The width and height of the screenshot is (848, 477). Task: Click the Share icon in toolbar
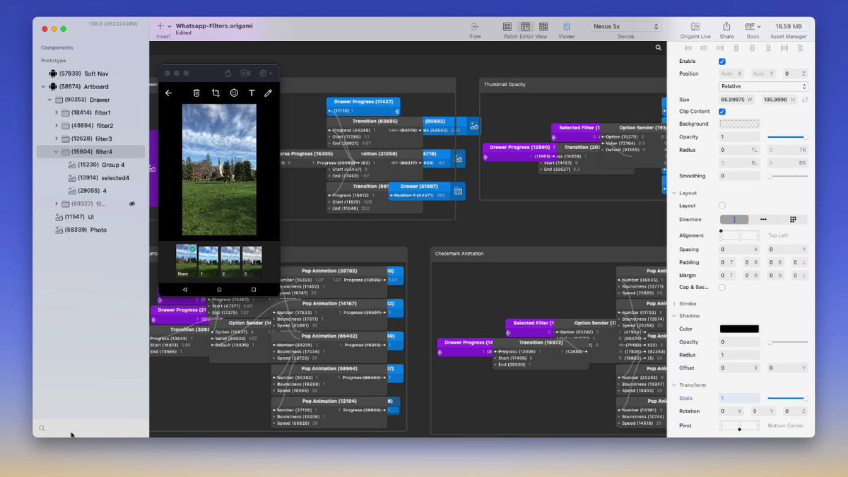[726, 26]
